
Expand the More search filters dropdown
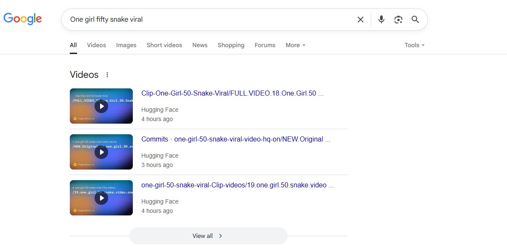295,45
